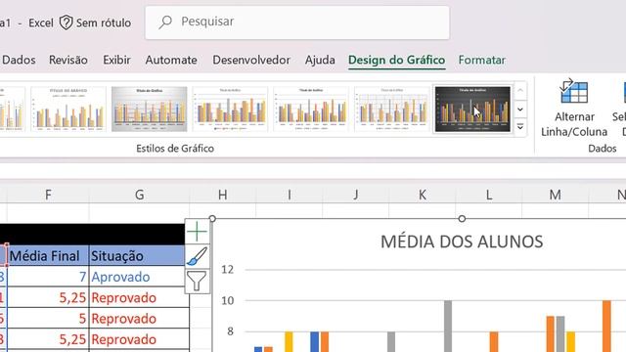Click the Alternar Linha/Coluna icon

[x=574, y=91]
